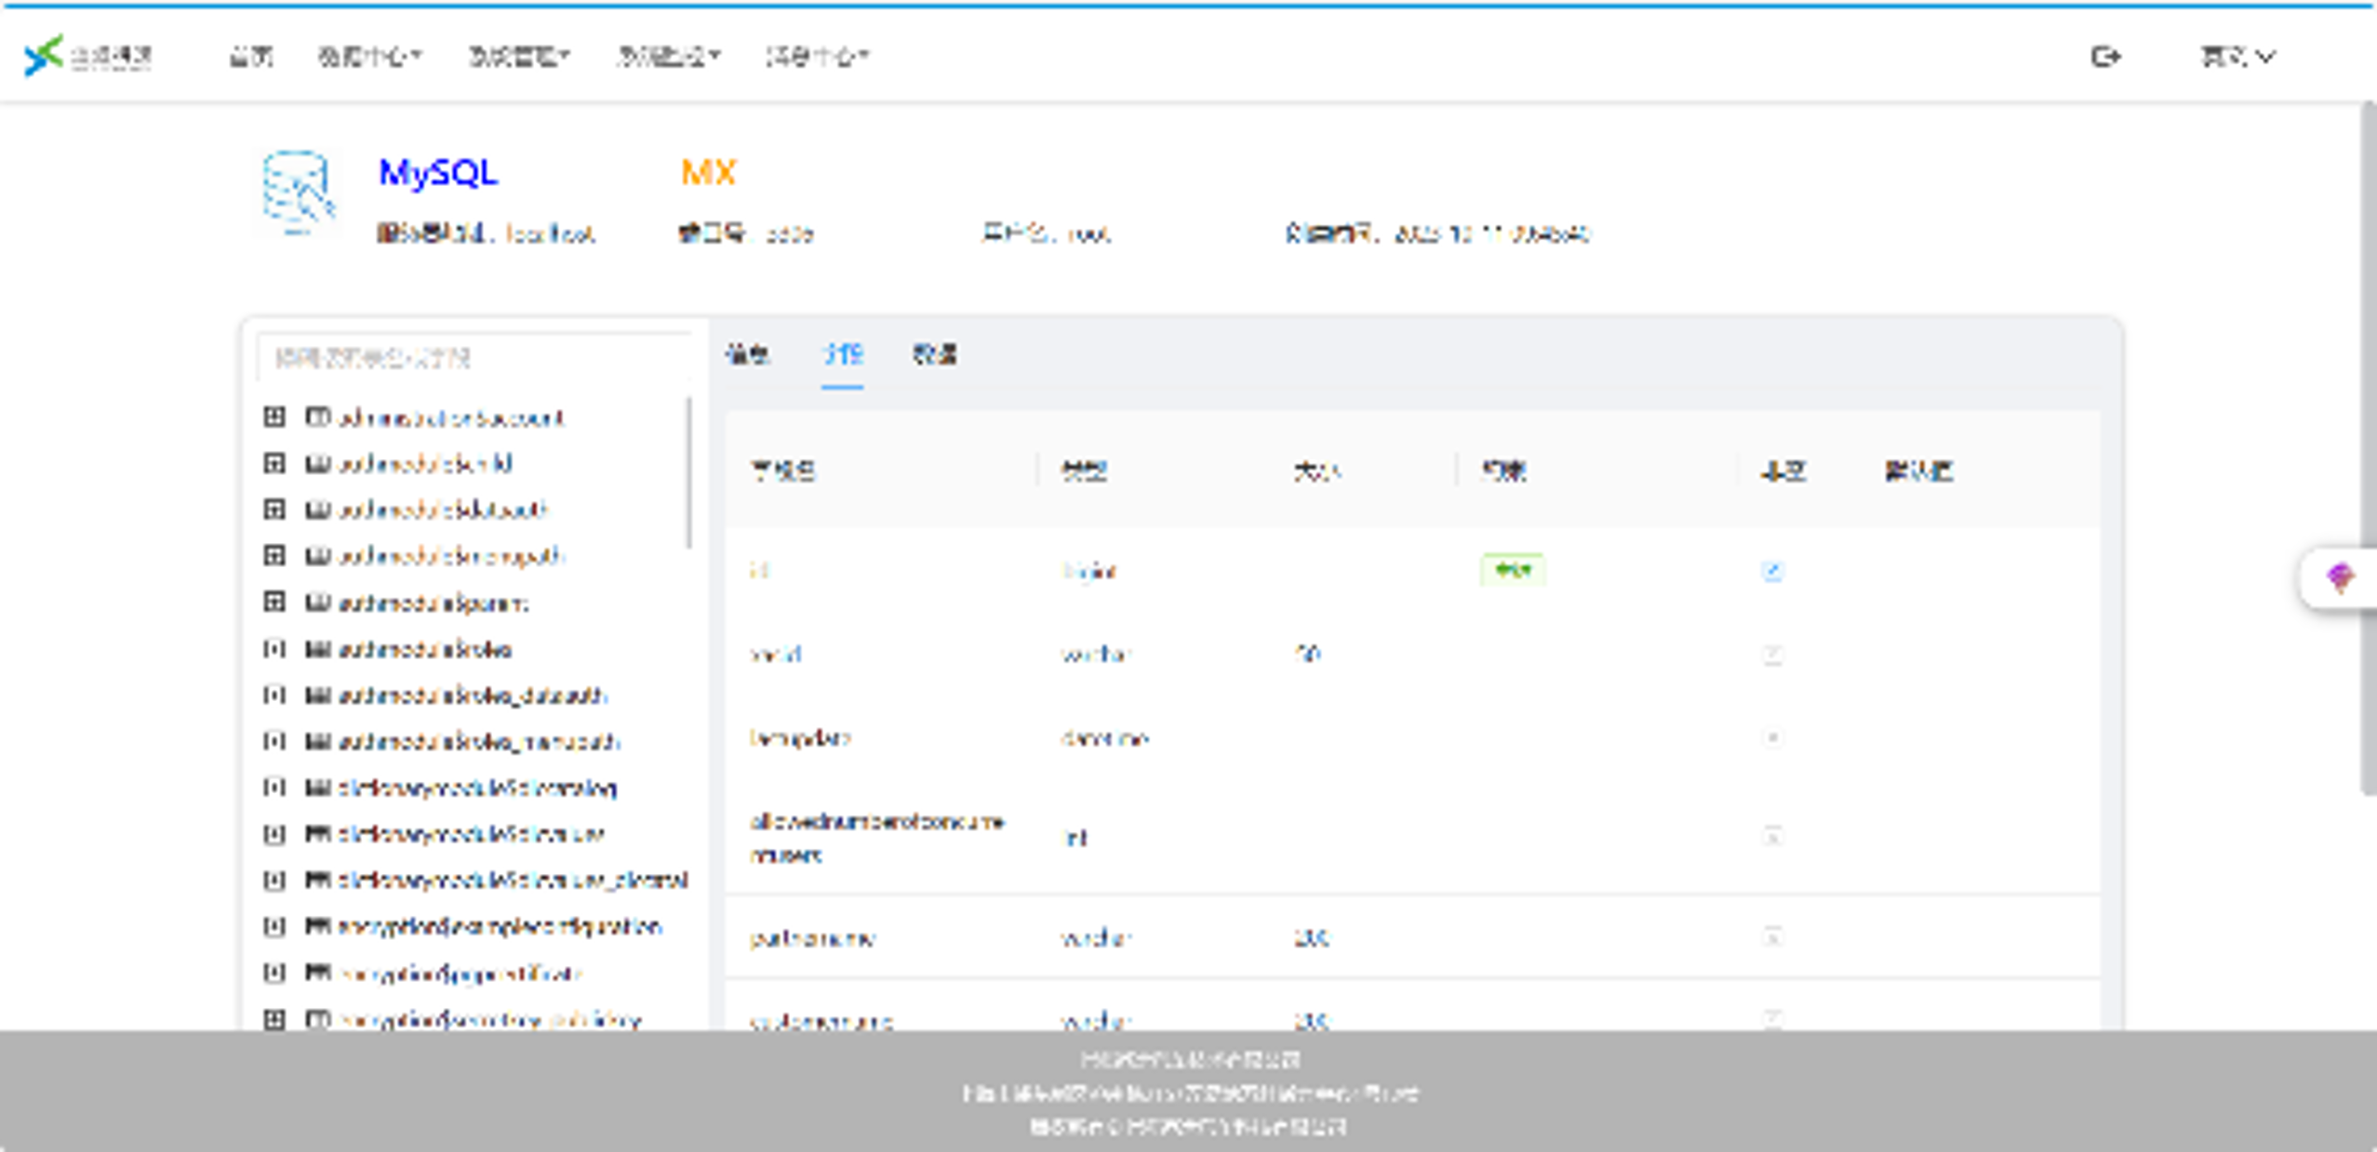Screen dimensions: 2377x1152
Task: Open the second top navigation dropdown menu
Action: pyautogui.click(x=369, y=57)
